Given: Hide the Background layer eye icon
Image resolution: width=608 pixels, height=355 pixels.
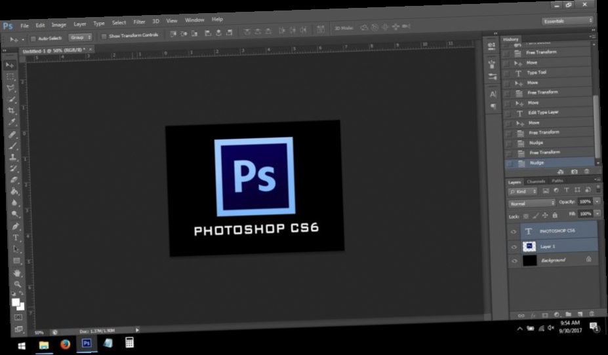Looking at the screenshot, I should click(515, 261).
